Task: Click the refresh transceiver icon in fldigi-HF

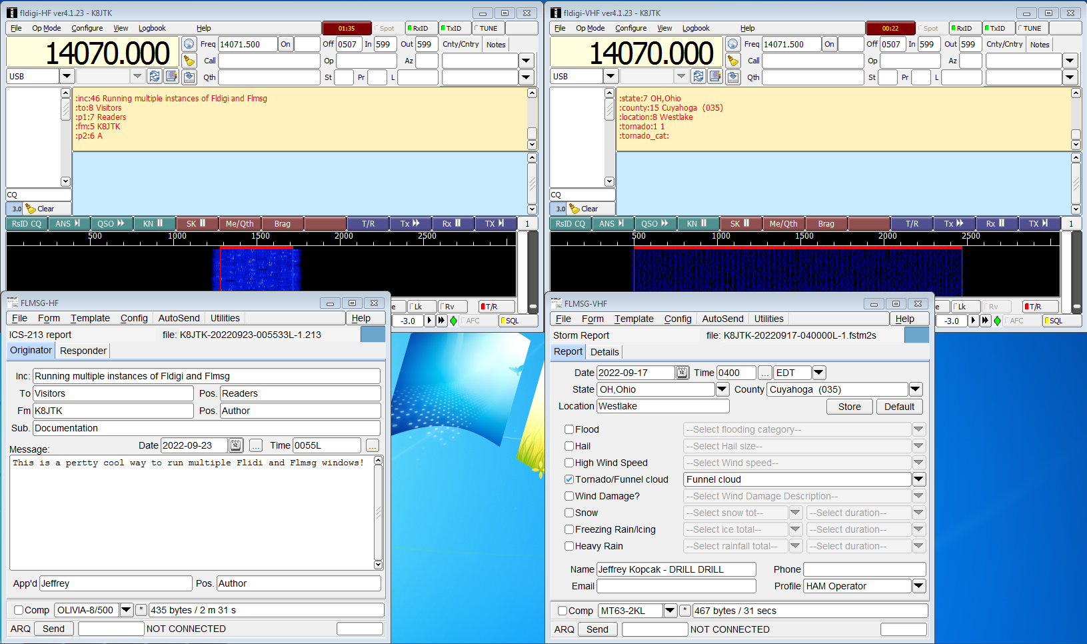Action: 155,76
